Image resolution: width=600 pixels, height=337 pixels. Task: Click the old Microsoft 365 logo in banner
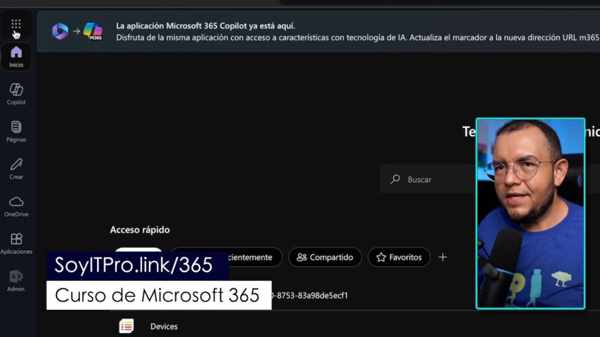tap(60, 31)
